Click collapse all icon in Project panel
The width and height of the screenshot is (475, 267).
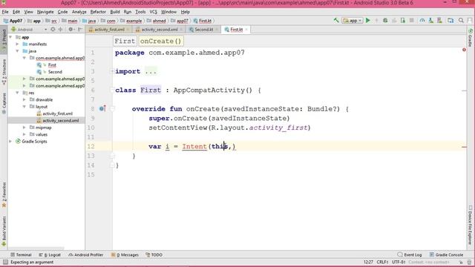[x=60, y=30]
